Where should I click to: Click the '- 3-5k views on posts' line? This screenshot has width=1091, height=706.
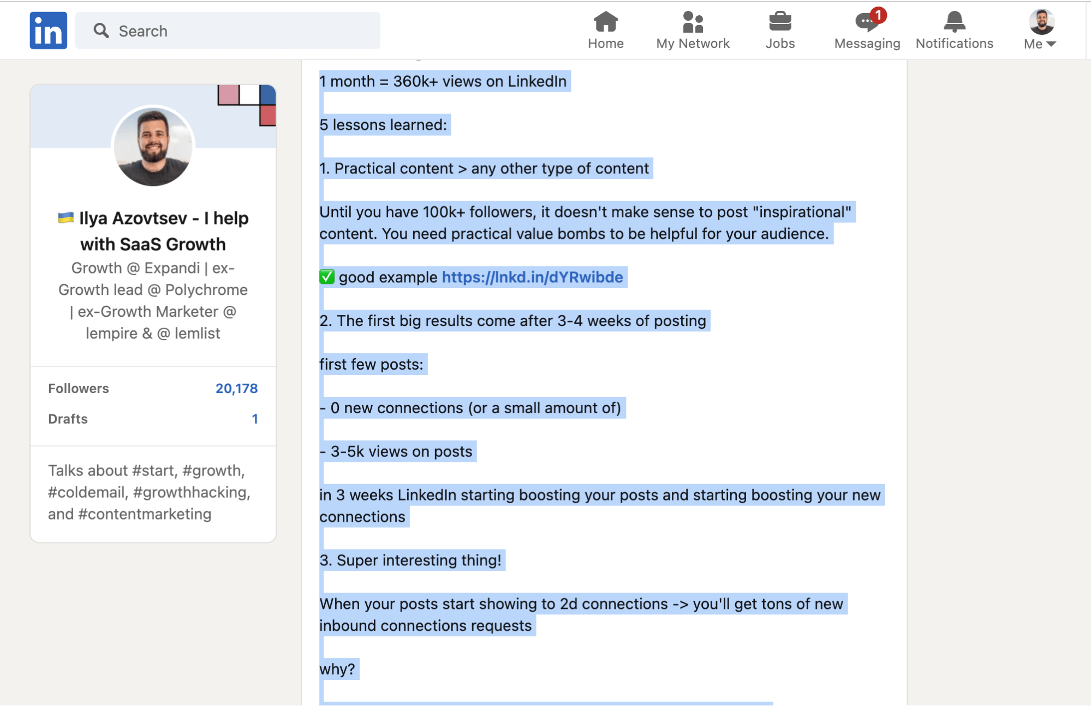pos(396,451)
